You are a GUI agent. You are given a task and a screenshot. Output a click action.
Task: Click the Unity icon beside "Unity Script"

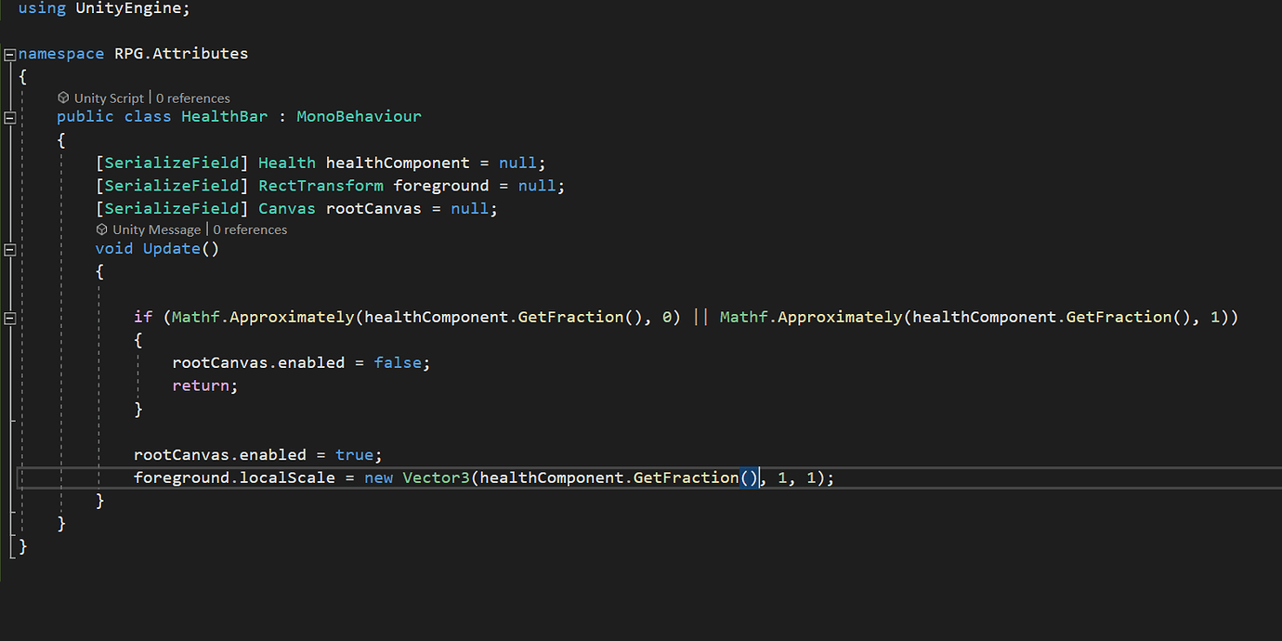click(x=62, y=98)
